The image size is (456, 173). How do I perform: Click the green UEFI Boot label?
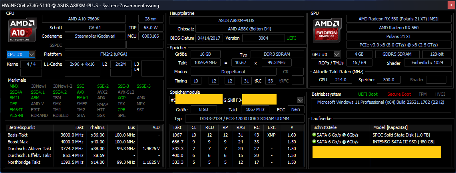point(368,95)
